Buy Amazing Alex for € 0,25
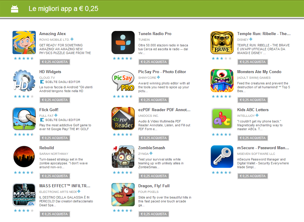The image size is (304, 222). click(55, 62)
